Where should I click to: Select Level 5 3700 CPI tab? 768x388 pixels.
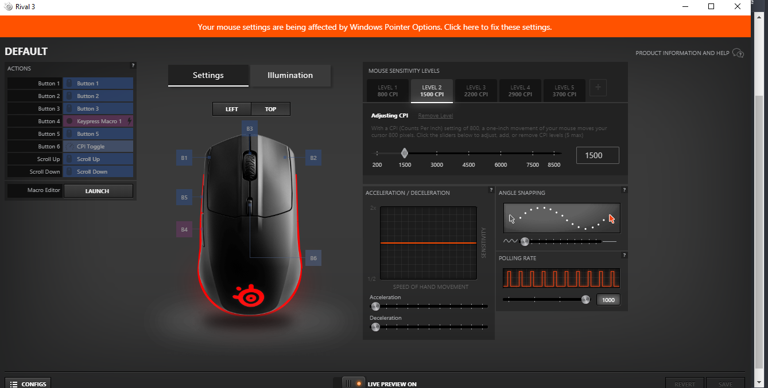click(x=564, y=91)
